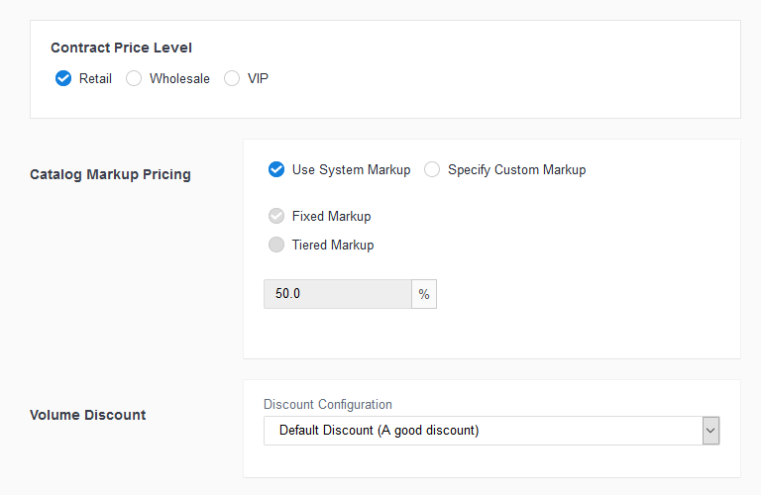Open the Discount Configuration dropdown
Viewport: 761px width, 495px height.
coord(491,431)
